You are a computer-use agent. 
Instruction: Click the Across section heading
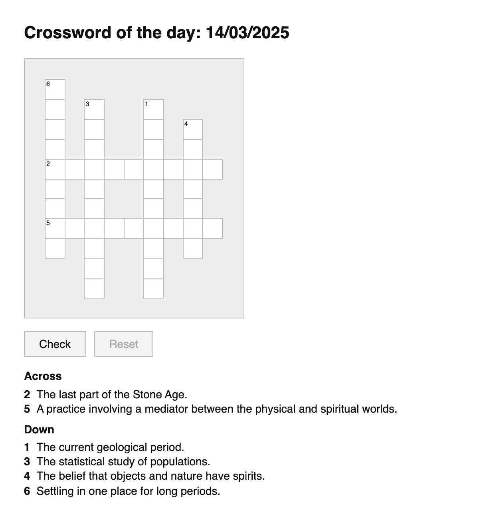(43, 376)
